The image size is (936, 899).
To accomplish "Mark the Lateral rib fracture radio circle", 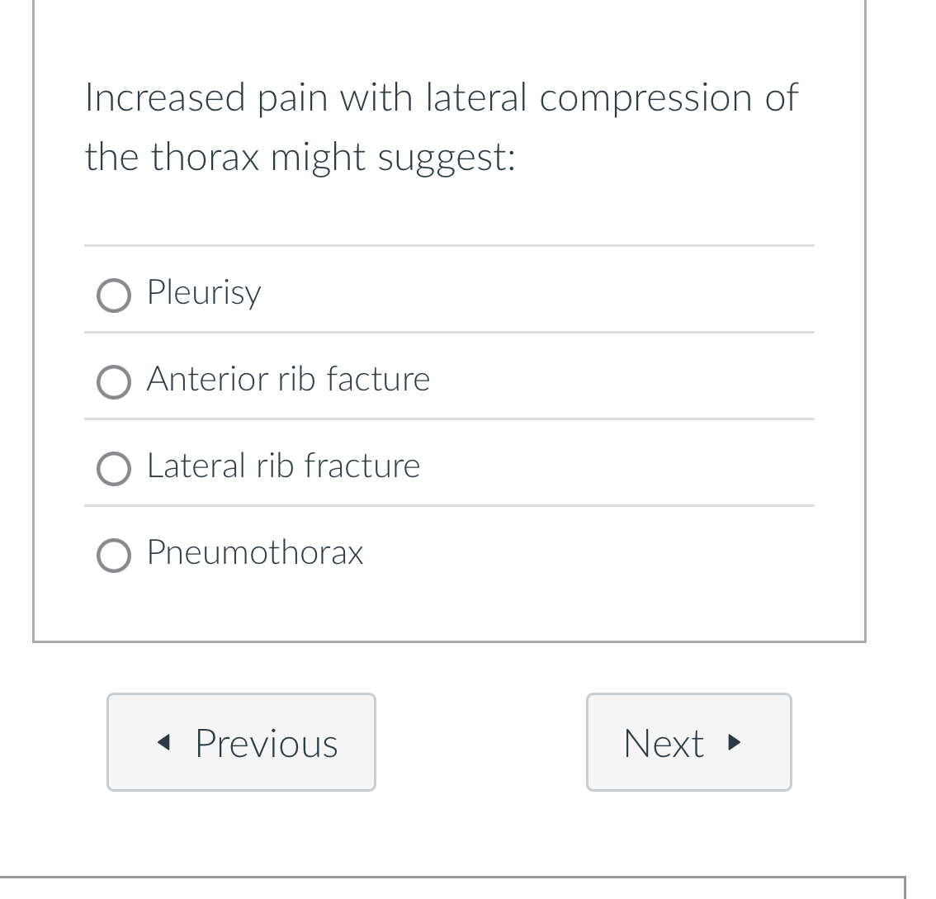I will coord(114,468).
